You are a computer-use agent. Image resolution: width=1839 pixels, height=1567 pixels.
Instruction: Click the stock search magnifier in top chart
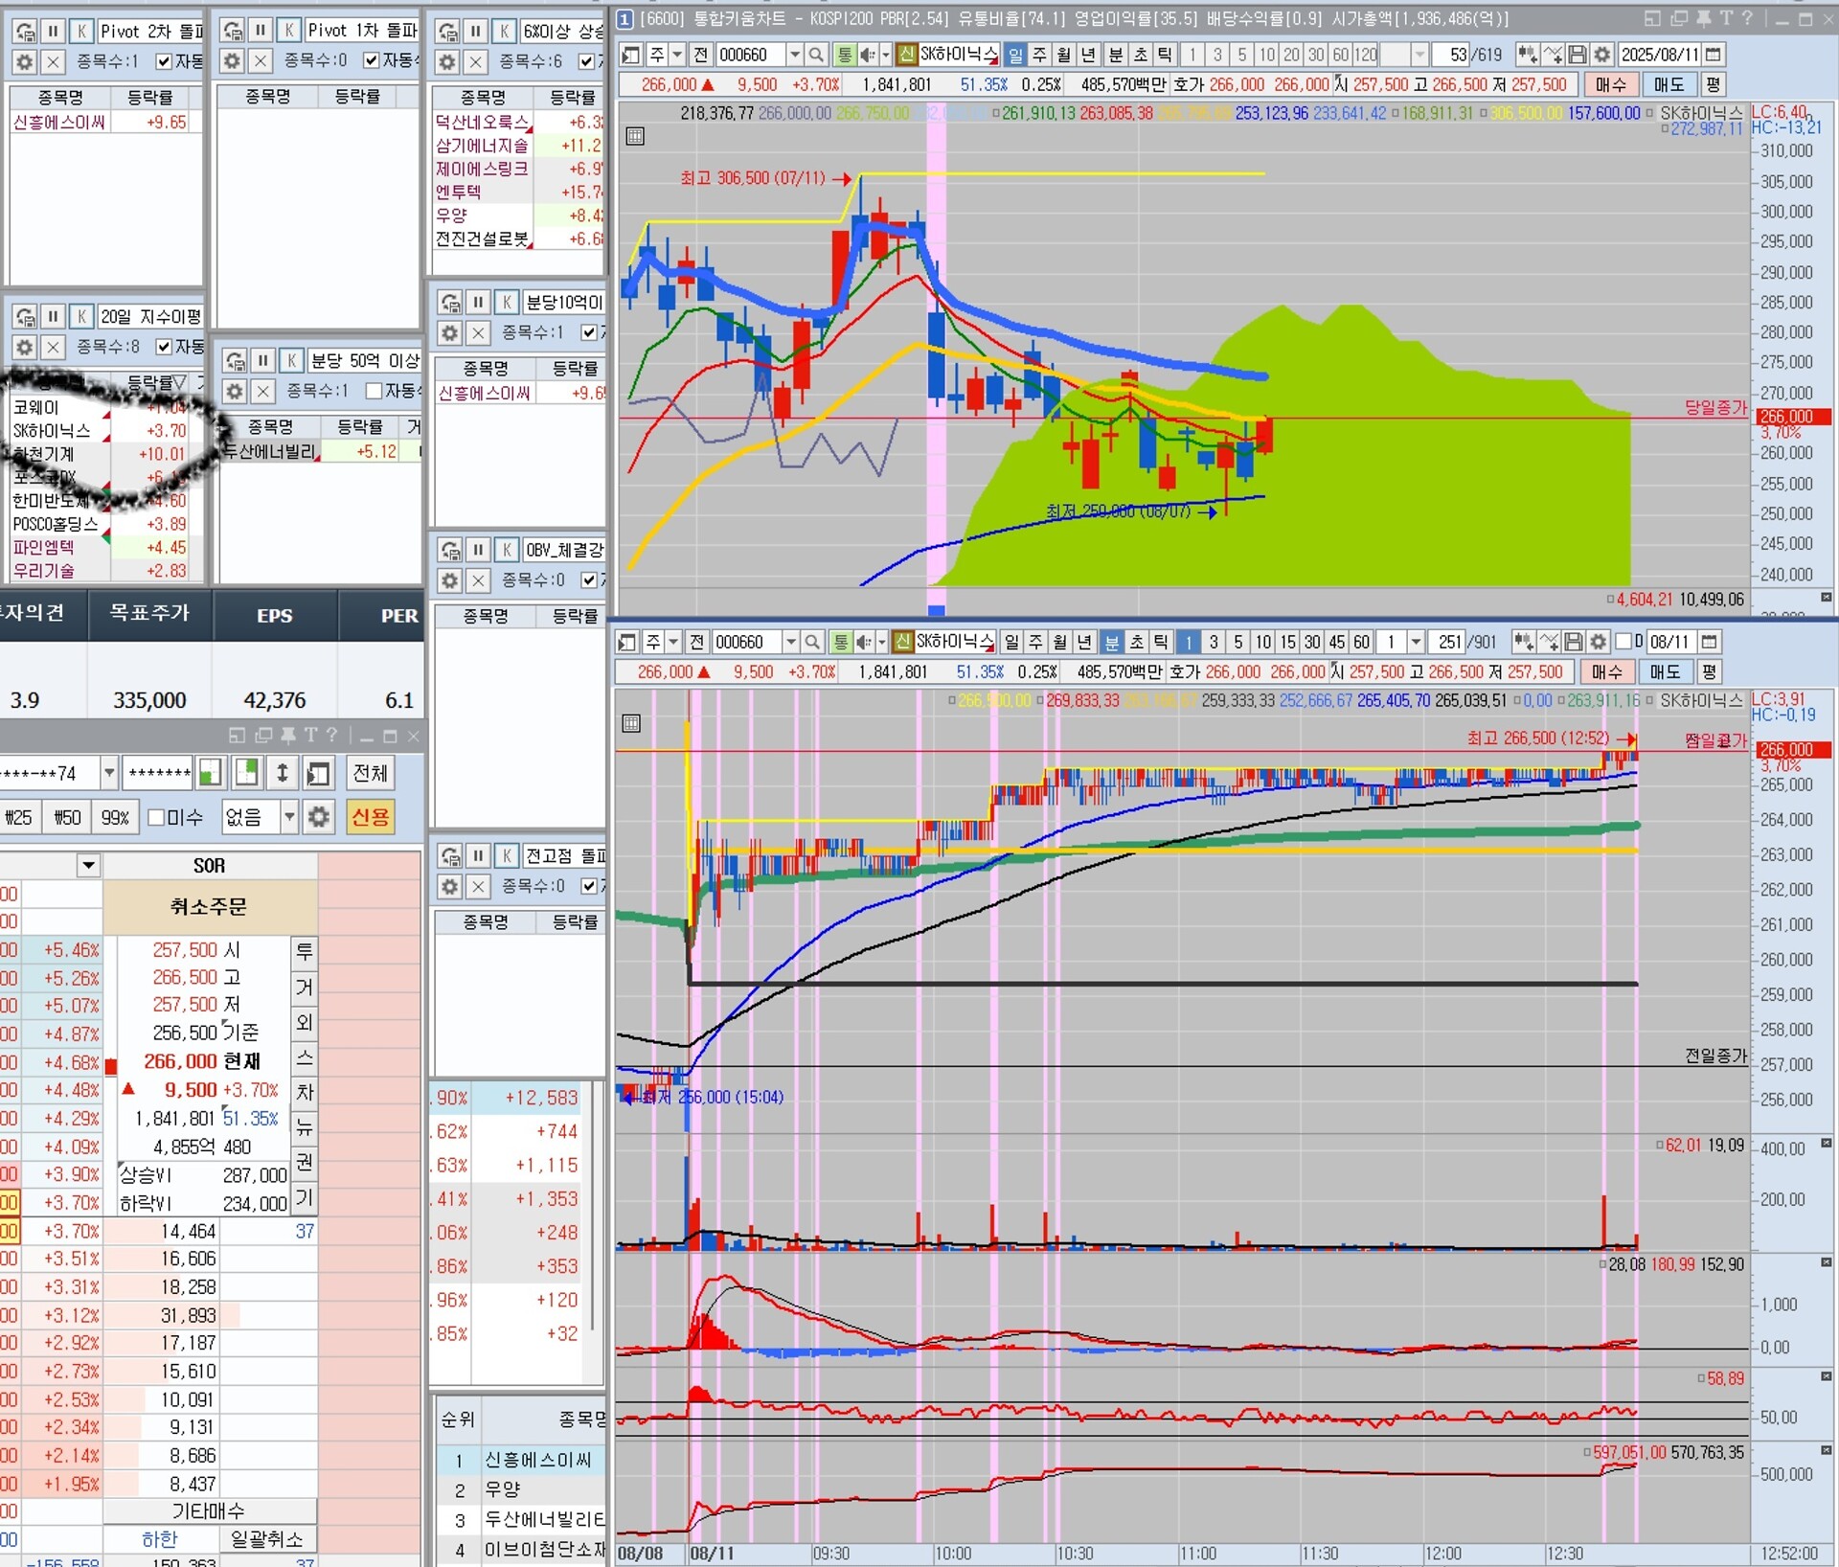pyautogui.click(x=816, y=55)
